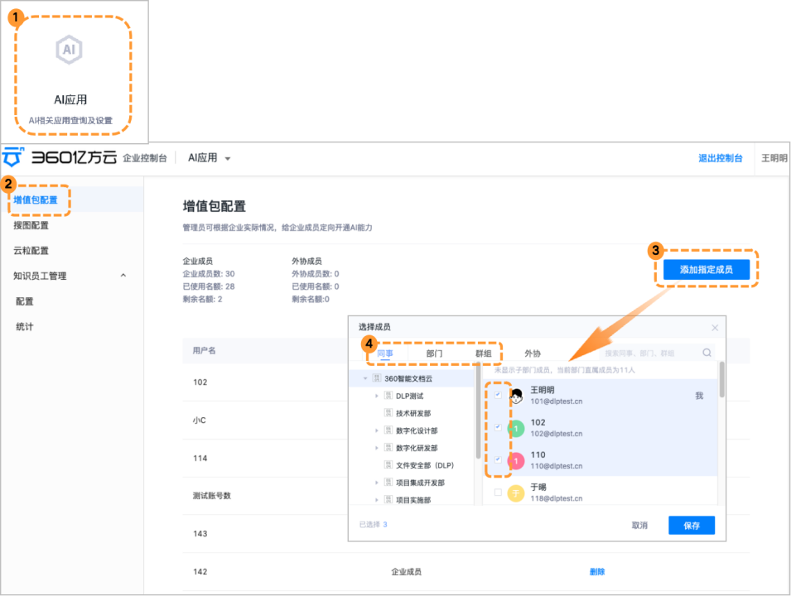This screenshot has height=596, width=791.
Task: Check 于晞 member checkbox
Action: click(x=498, y=493)
